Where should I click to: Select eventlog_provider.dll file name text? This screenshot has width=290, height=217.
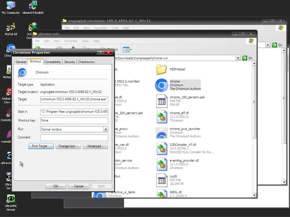click(184, 160)
